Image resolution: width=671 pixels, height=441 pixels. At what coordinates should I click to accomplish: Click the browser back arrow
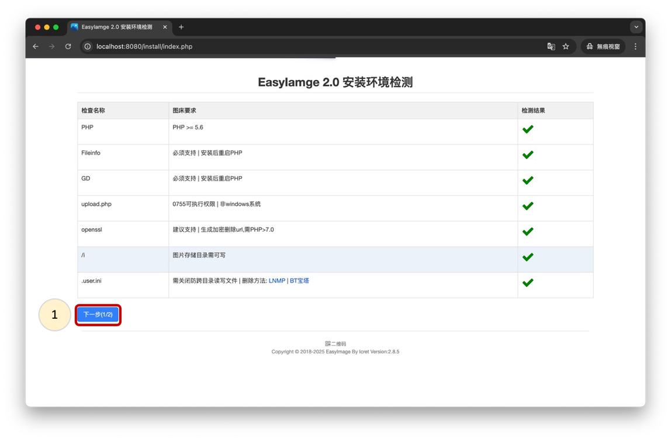(36, 46)
